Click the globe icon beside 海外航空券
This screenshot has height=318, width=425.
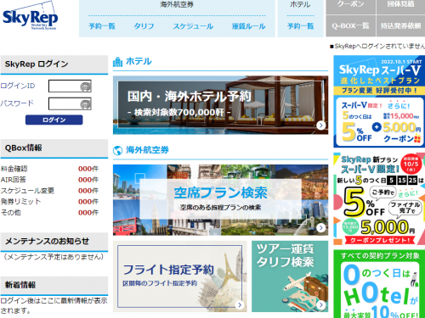pyautogui.click(x=117, y=150)
